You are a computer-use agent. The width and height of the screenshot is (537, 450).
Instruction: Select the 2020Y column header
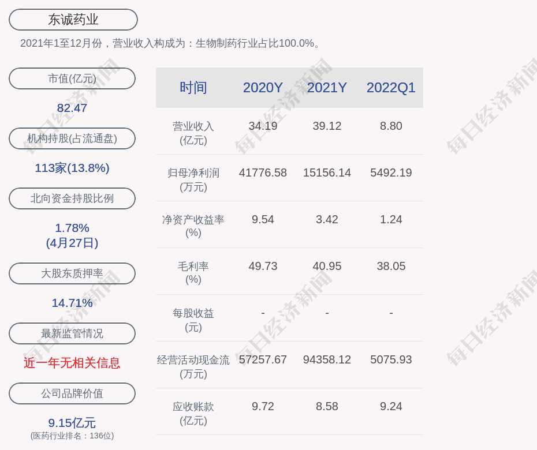[x=263, y=88]
